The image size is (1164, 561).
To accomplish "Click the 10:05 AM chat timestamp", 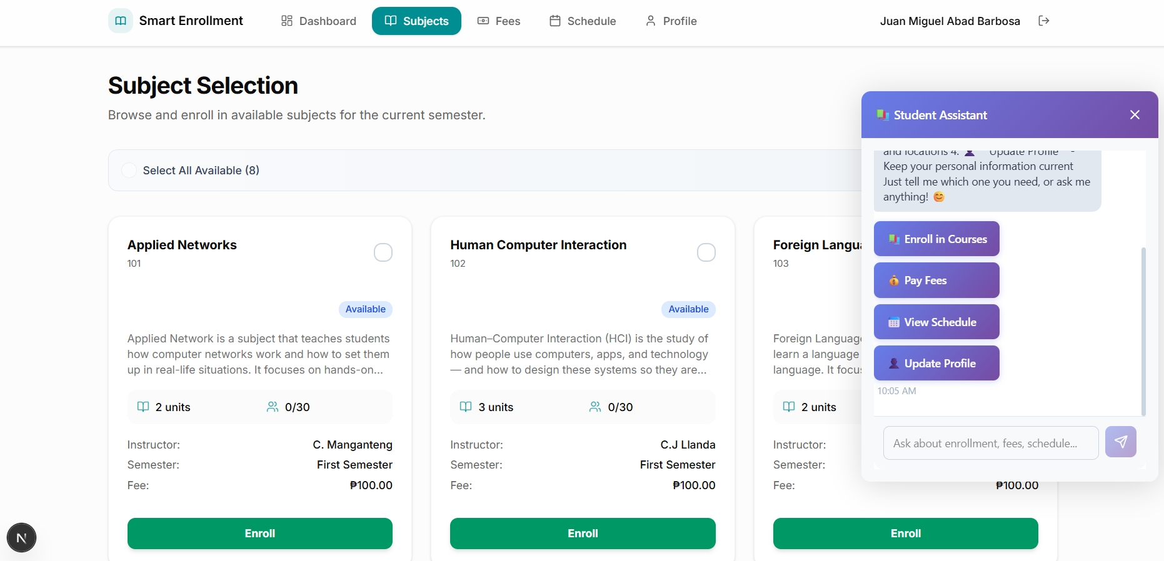I will pyautogui.click(x=896, y=391).
